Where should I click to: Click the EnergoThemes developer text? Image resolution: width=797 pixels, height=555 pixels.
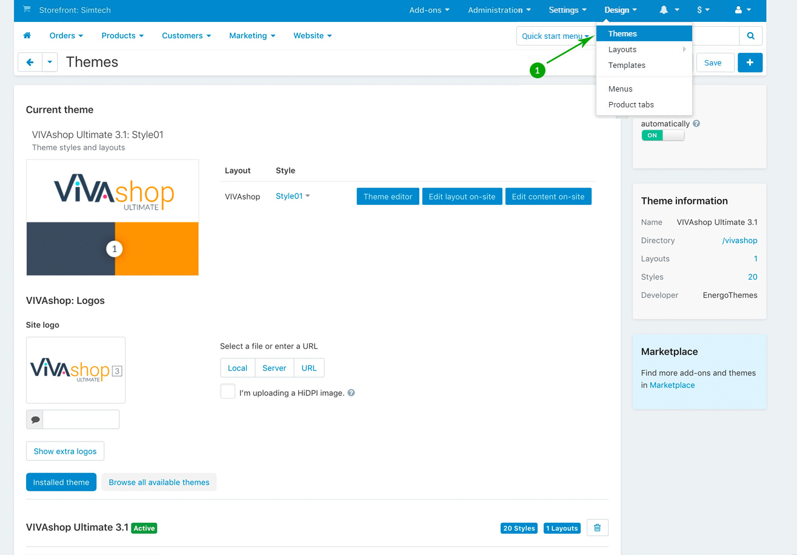tap(730, 295)
